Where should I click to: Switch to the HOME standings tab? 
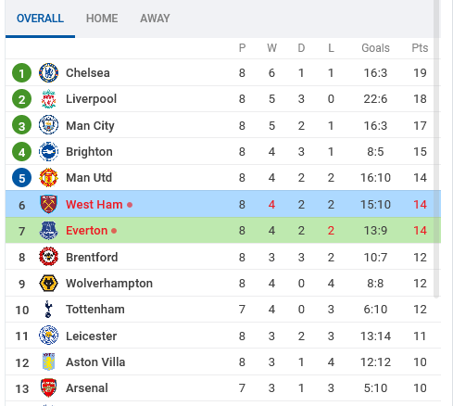pos(102,19)
